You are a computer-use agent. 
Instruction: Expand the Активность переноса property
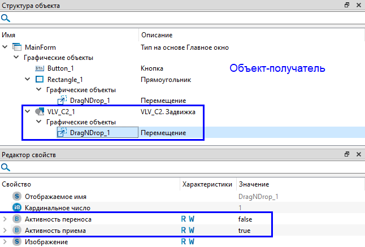(6, 219)
